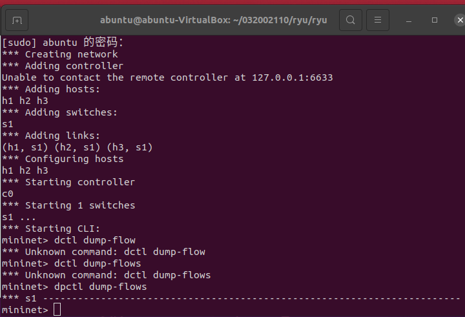Click the '*** Adding switches:' line
The image size is (465, 317).
pyautogui.click(x=59, y=112)
